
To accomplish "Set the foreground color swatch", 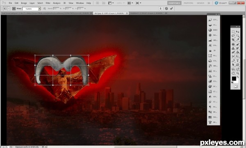I will pyautogui.click(x=234, y=78).
